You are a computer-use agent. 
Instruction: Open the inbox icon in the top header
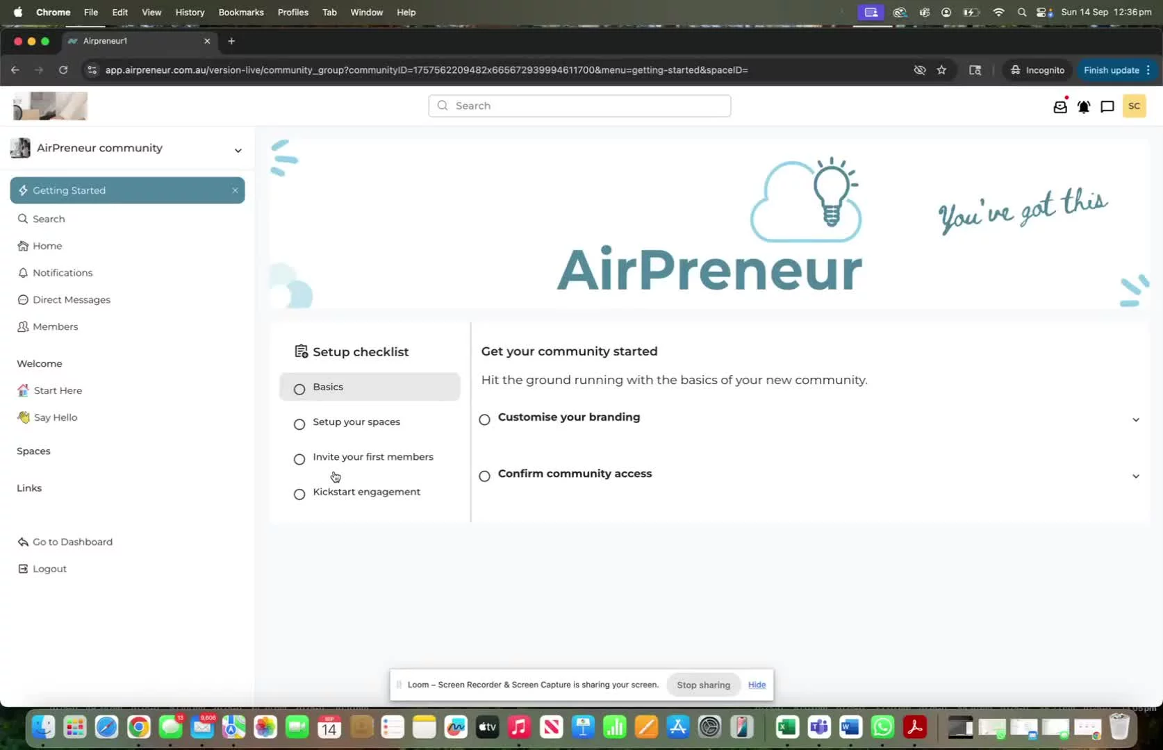click(x=1060, y=106)
